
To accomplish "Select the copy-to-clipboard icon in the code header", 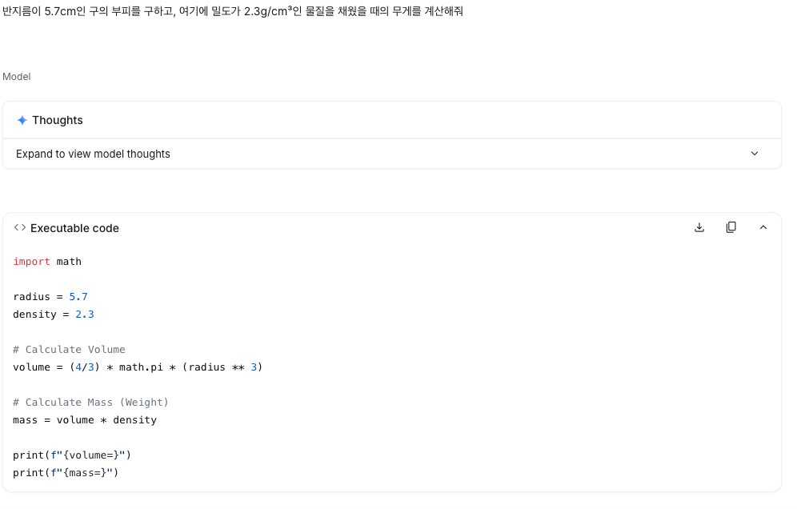I will pyautogui.click(x=731, y=227).
